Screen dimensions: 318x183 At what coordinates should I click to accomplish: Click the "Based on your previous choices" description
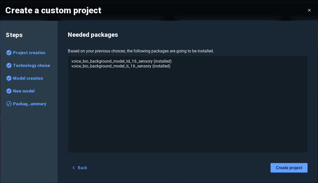coord(141,51)
